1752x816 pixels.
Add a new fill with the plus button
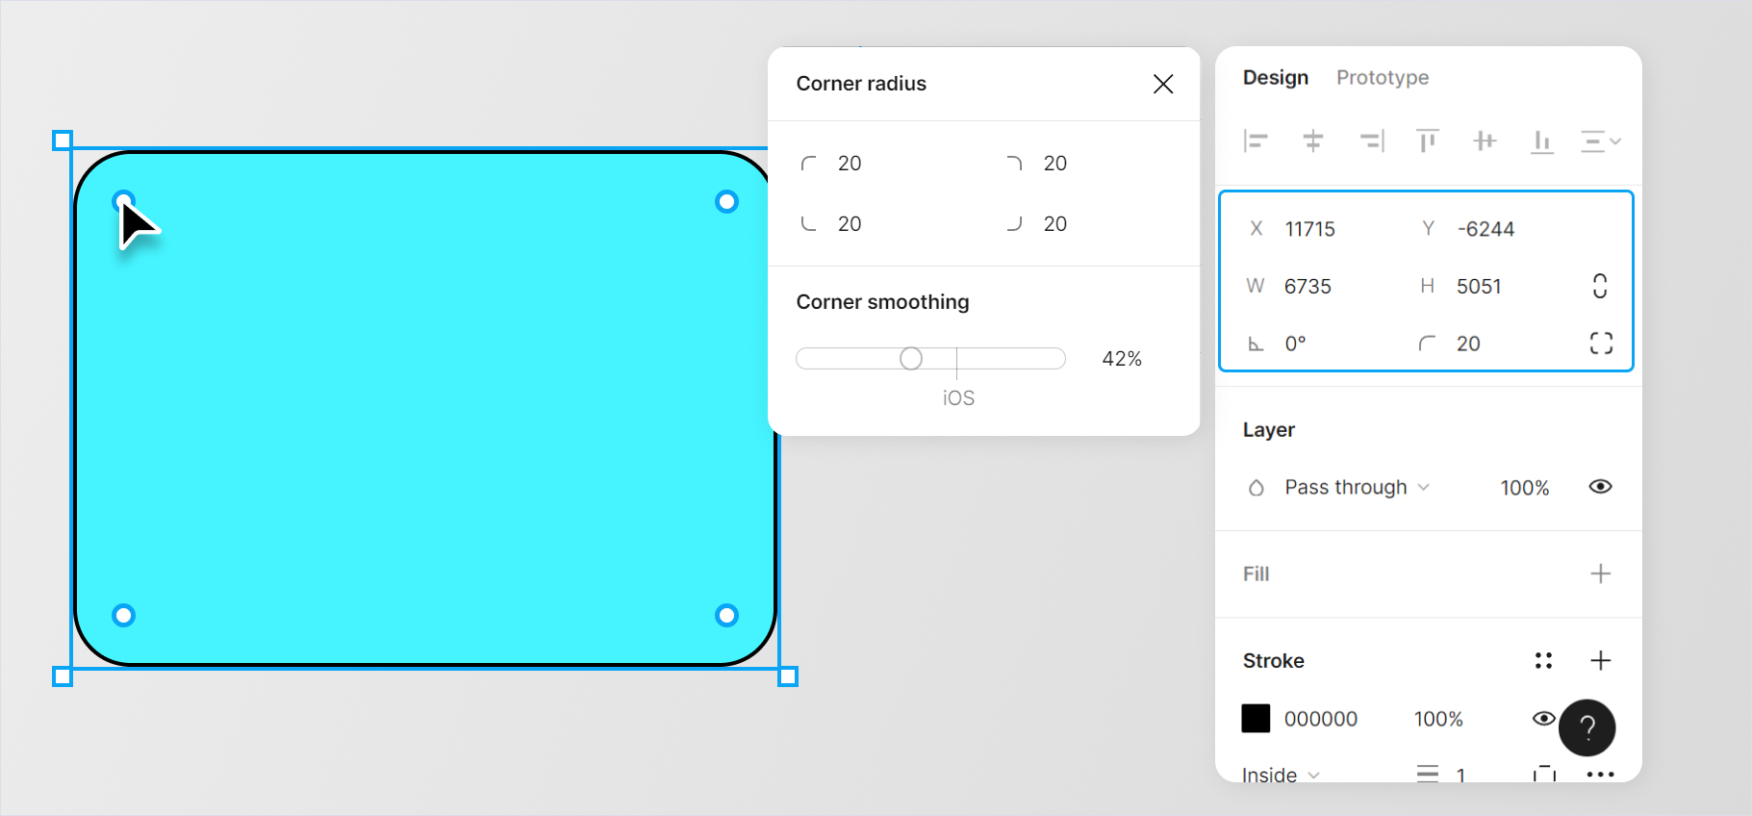point(1601,574)
